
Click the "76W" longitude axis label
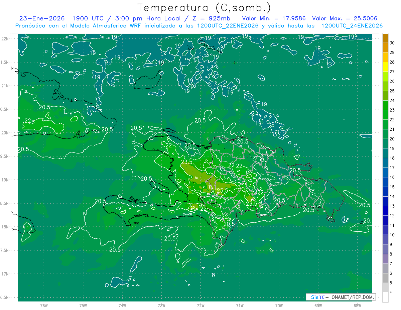(44, 305)
